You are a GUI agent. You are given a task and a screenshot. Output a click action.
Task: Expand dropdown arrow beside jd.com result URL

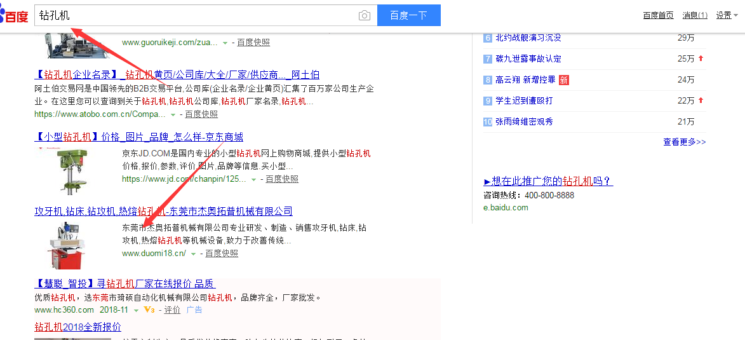pyautogui.click(x=253, y=180)
